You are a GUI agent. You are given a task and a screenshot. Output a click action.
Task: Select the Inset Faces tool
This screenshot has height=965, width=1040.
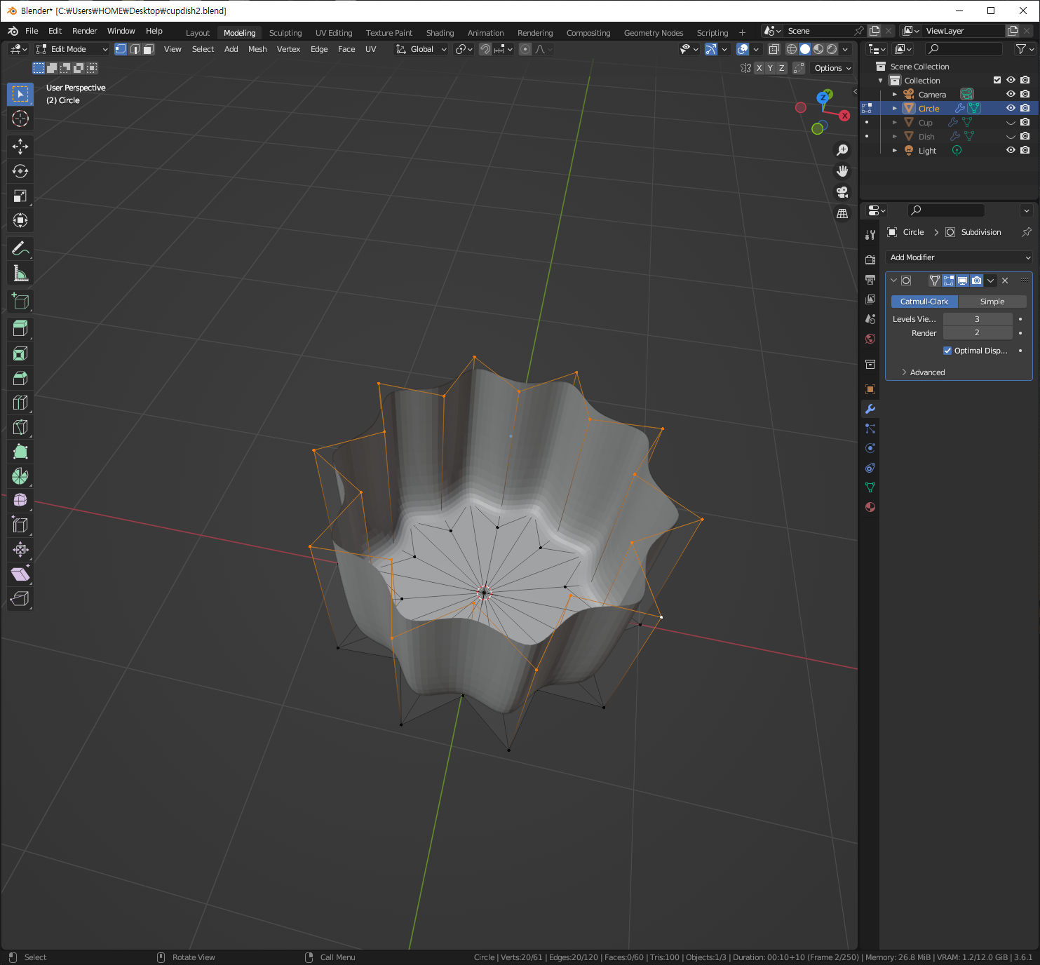(20, 353)
